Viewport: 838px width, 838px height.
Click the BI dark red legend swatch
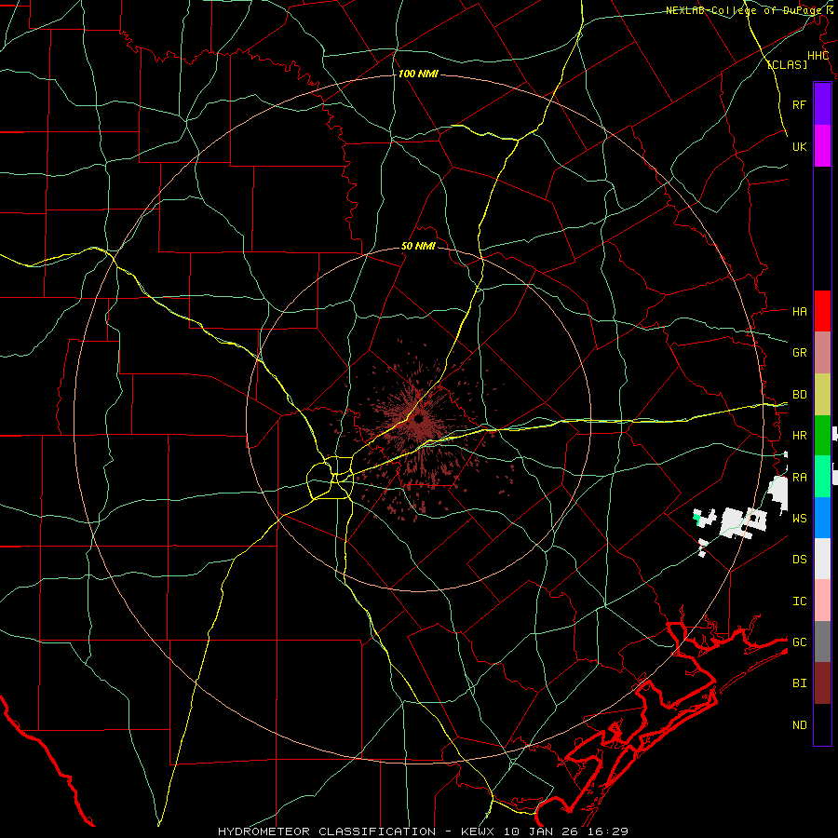click(822, 683)
